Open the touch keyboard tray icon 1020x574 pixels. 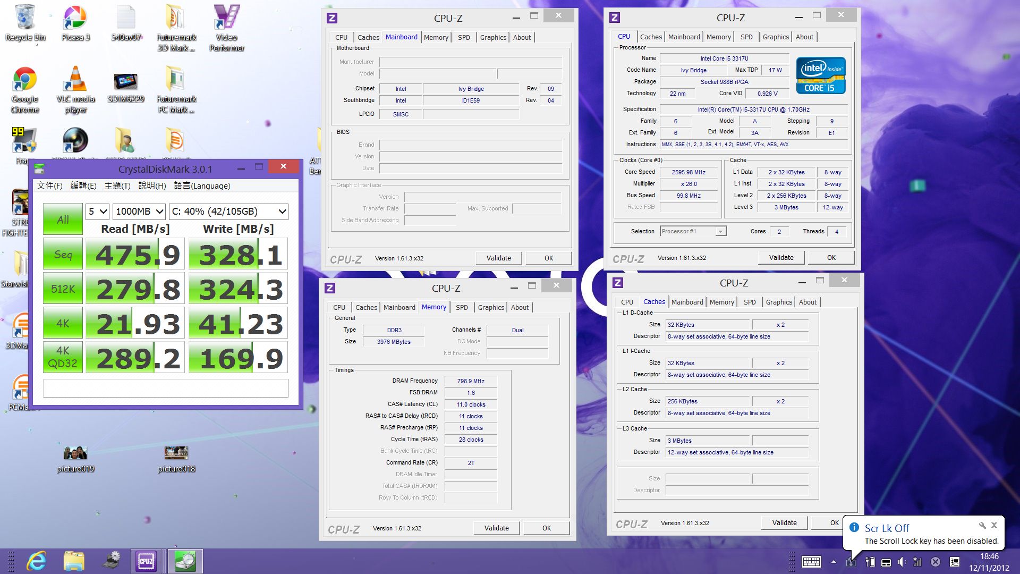(811, 562)
